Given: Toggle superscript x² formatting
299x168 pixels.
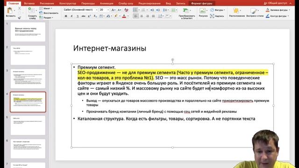Looking at the screenshot, I should click(89, 16).
